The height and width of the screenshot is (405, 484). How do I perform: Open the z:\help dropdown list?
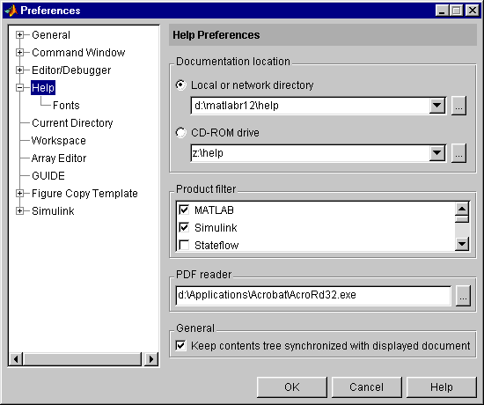(x=437, y=153)
